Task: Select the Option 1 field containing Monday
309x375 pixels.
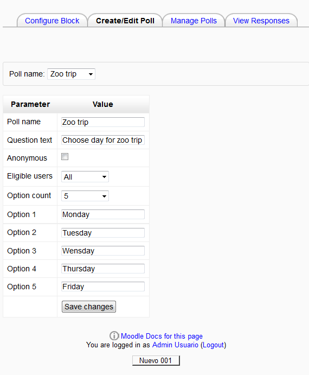Action: click(103, 214)
